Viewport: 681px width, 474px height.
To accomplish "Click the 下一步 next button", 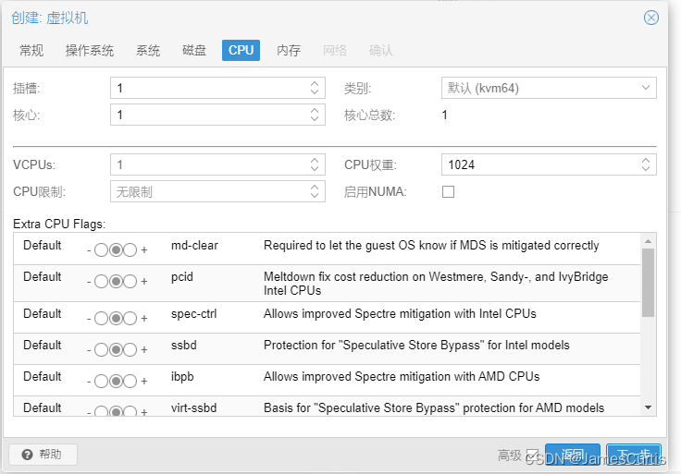I will pyautogui.click(x=634, y=455).
